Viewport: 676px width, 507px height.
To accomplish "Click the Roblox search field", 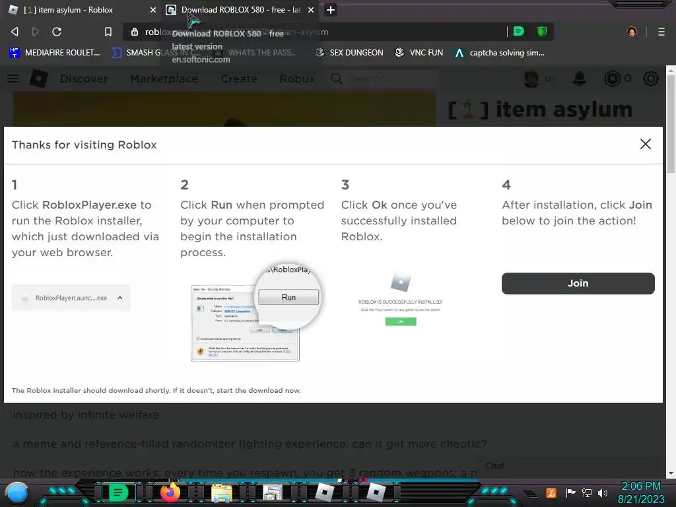I will 384,79.
